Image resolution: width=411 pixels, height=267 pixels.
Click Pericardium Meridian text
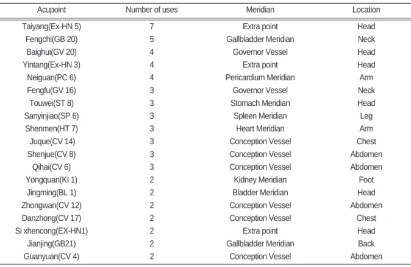pos(260,77)
